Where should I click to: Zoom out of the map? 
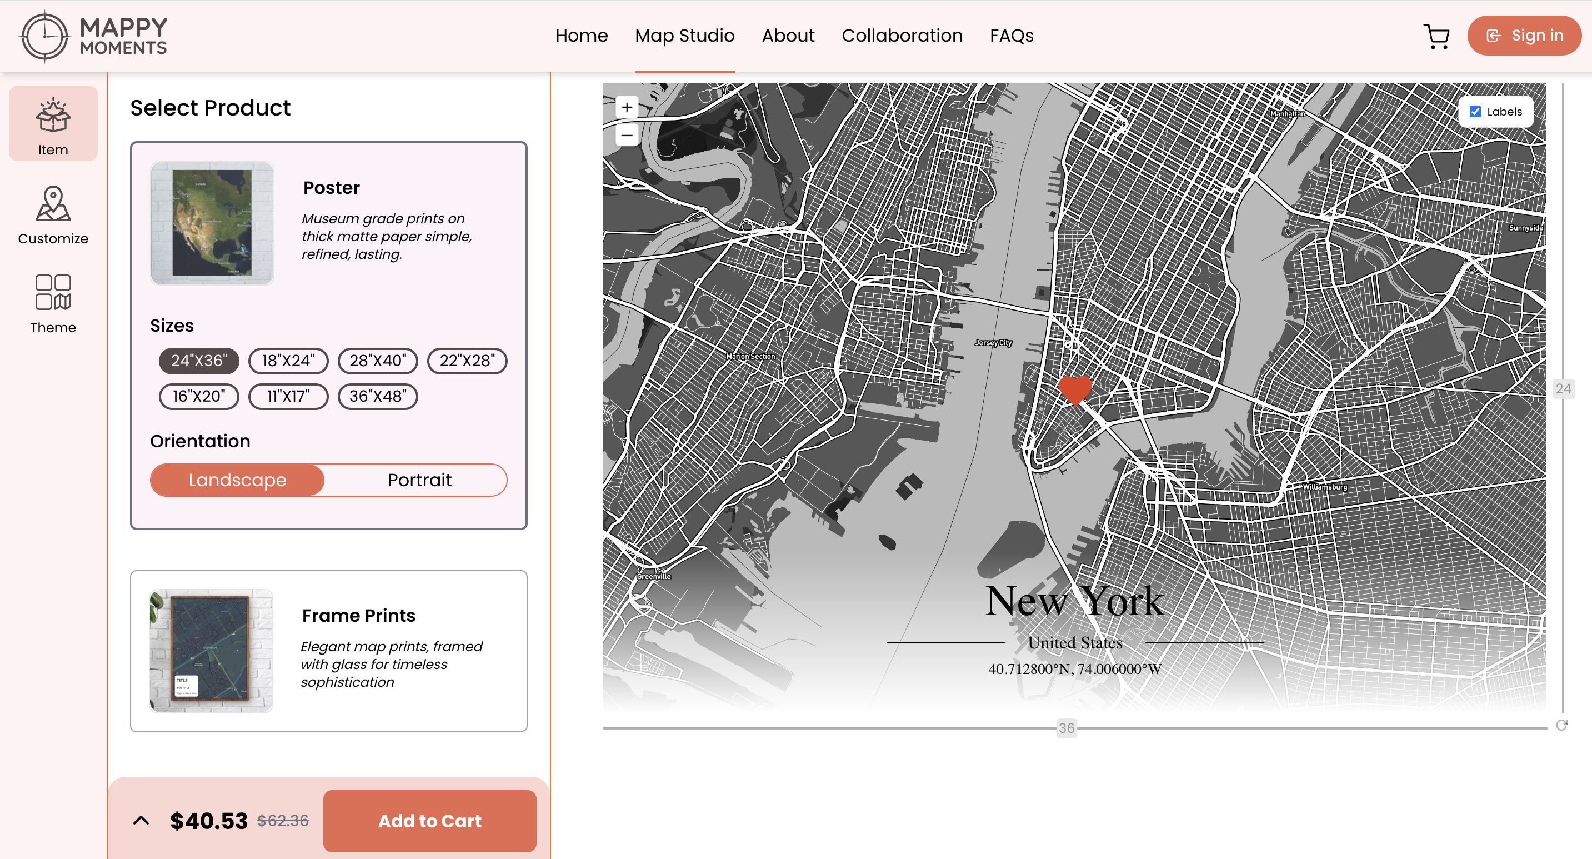pos(627,134)
